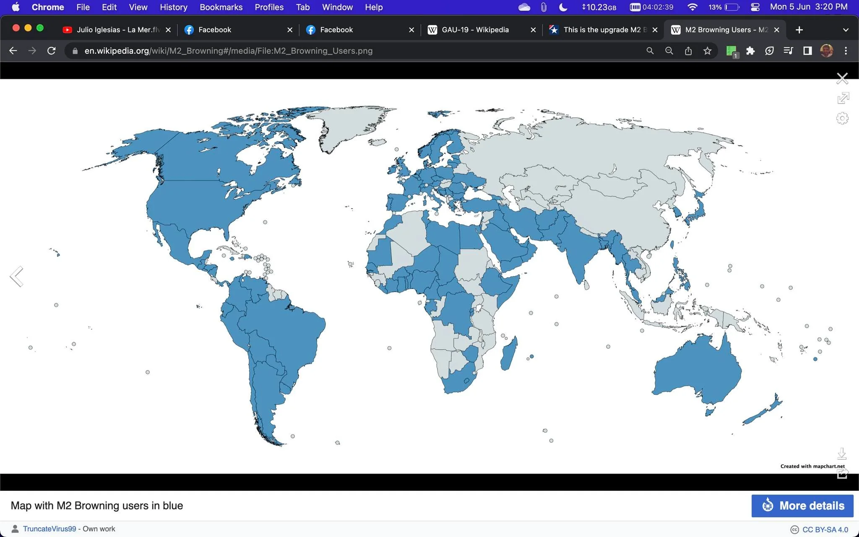View site information lock icon
Screen dimensions: 859x537
coord(75,51)
